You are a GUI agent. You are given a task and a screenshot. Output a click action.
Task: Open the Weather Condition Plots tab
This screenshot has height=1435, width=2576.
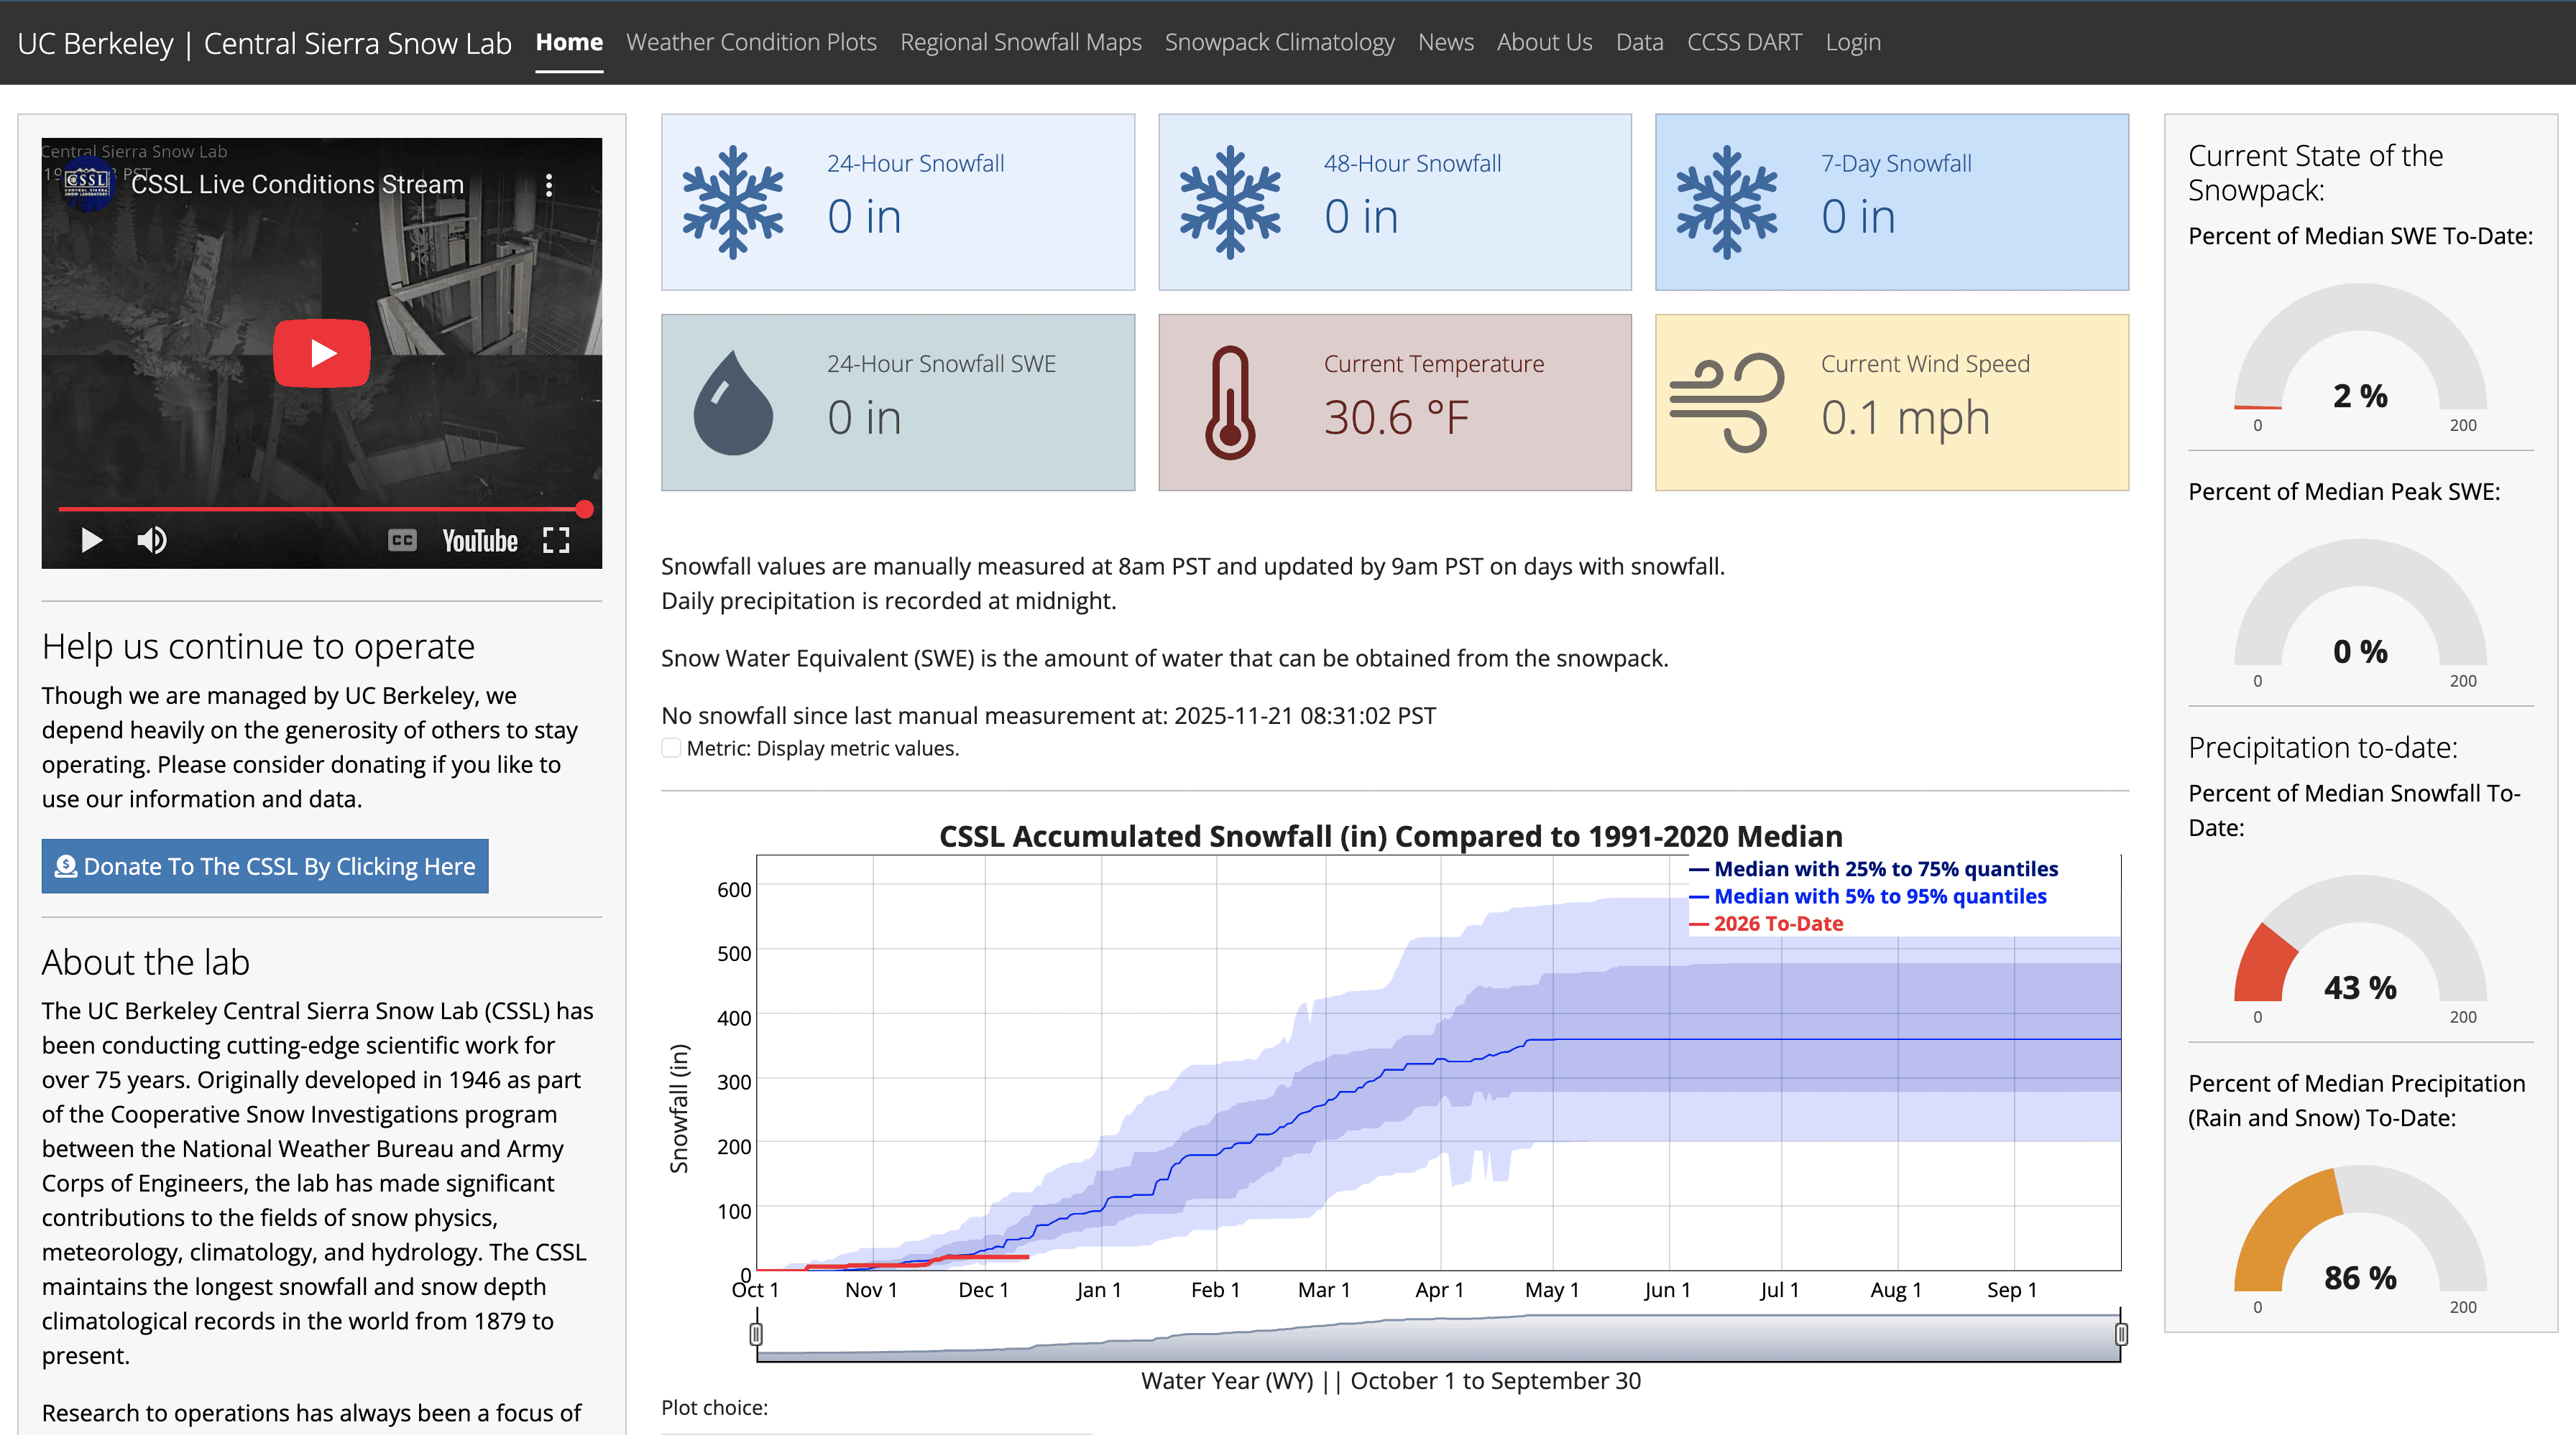(751, 42)
